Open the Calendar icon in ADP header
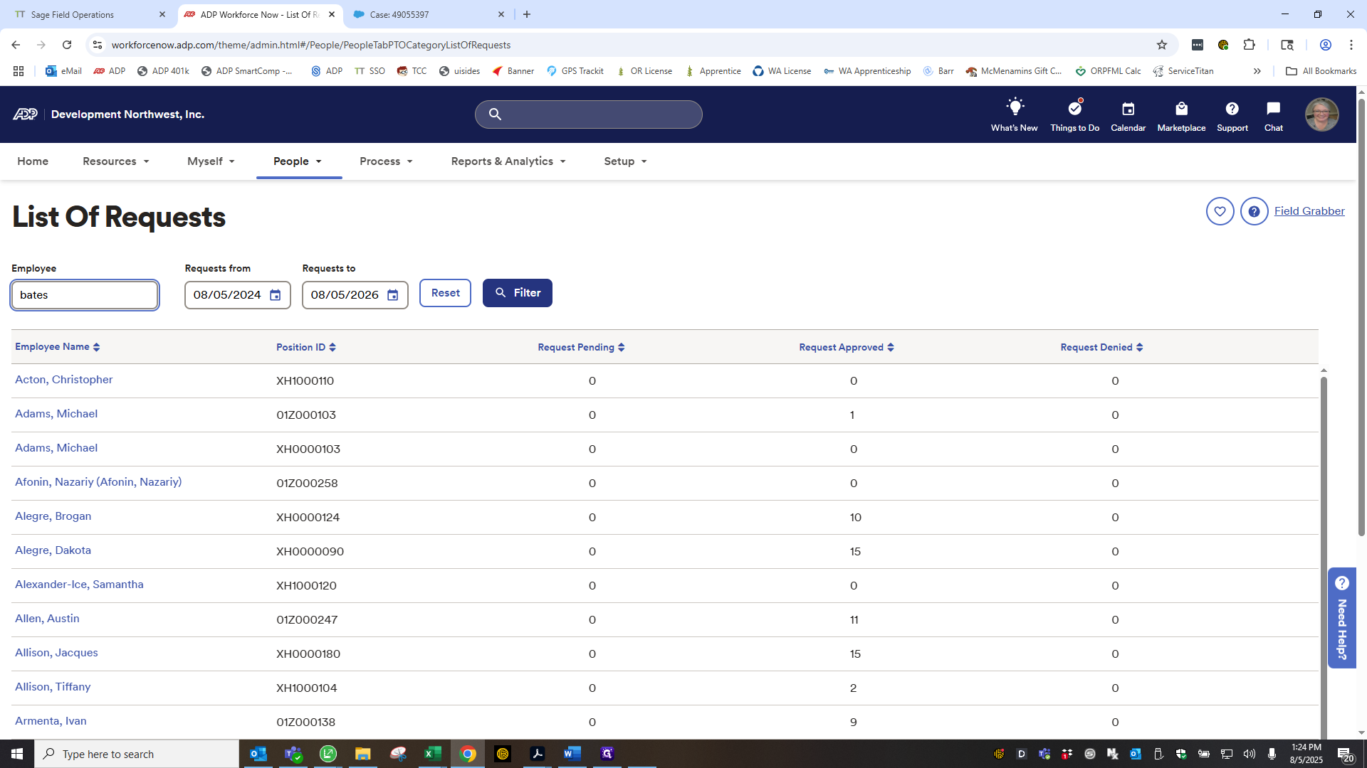Screen dimensions: 1367x768 tap(1128, 109)
